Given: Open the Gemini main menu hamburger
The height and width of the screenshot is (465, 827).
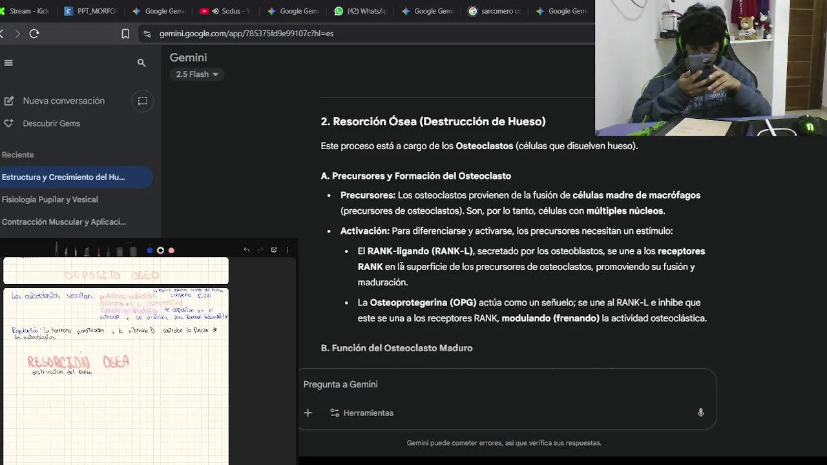Looking at the screenshot, I should (8, 63).
